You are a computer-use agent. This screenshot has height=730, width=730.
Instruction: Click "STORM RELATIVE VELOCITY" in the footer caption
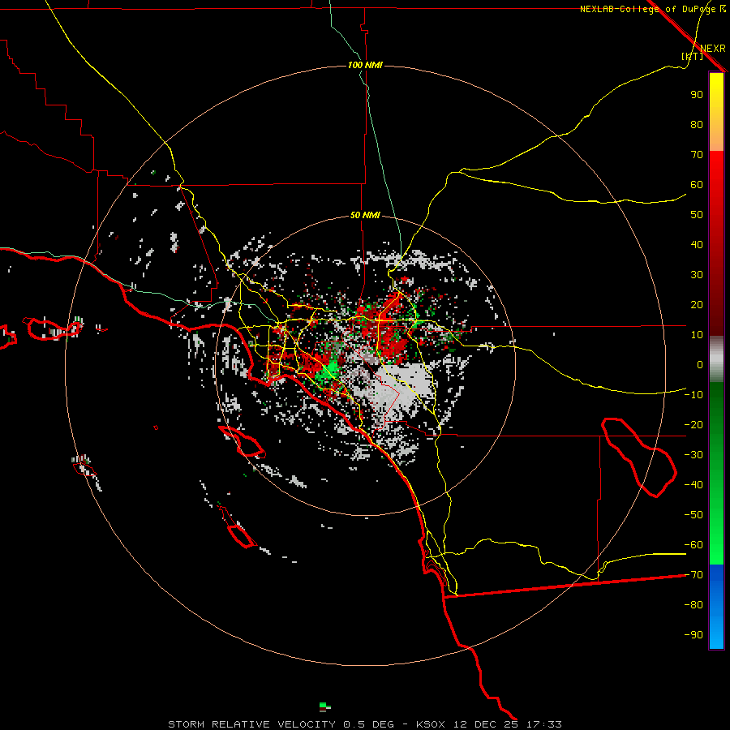coord(251,724)
